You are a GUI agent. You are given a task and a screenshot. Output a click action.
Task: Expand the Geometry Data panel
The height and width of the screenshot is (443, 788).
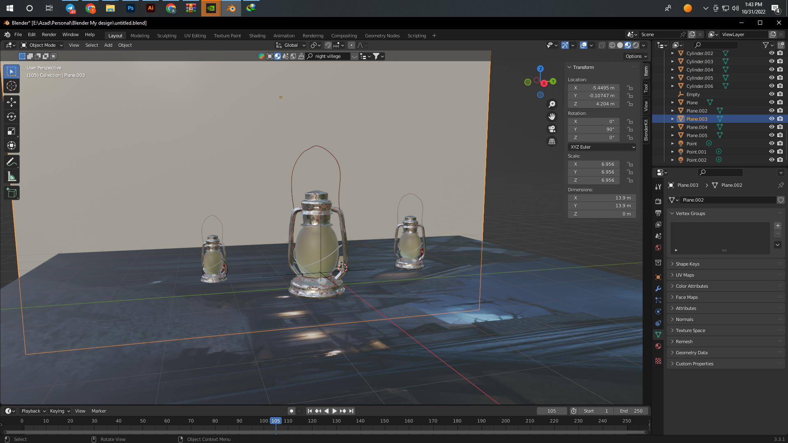726,353
